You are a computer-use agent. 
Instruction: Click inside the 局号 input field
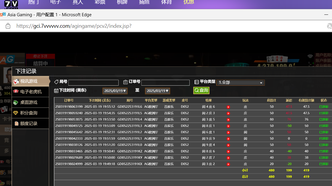pyautogui.click(x=93, y=83)
